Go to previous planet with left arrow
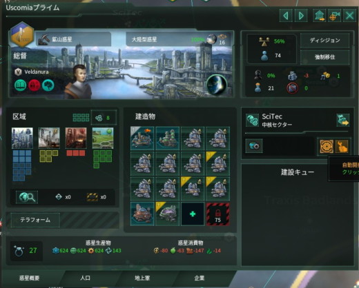Viewport: 359px width, 288px height. pos(286,16)
